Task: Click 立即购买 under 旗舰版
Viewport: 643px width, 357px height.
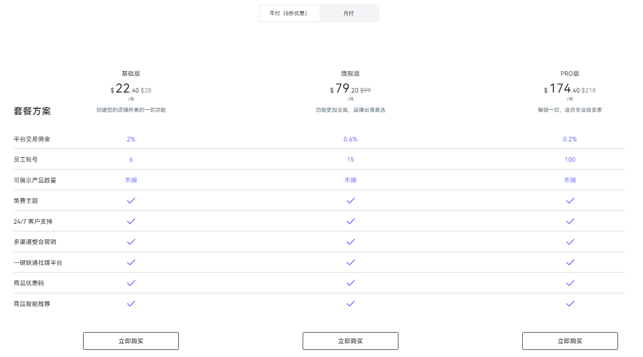Action: 351,341
